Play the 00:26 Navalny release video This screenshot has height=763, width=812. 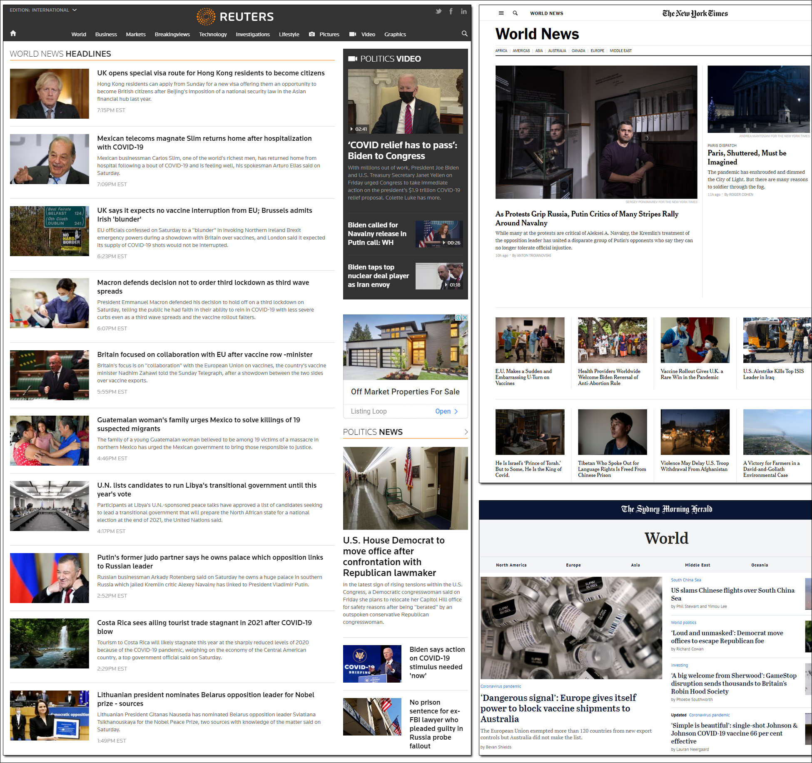click(439, 234)
